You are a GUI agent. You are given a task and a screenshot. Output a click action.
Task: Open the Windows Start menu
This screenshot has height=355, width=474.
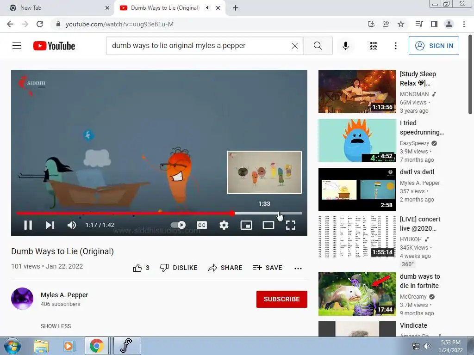point(12,346)
